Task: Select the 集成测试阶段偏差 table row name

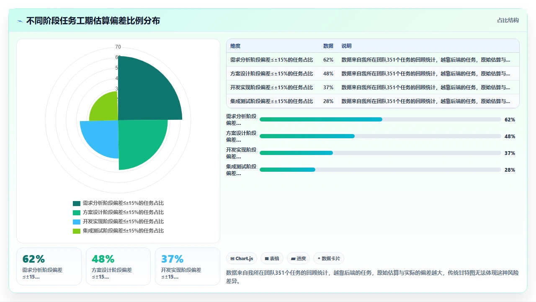Action: click(x=271, y=101)
